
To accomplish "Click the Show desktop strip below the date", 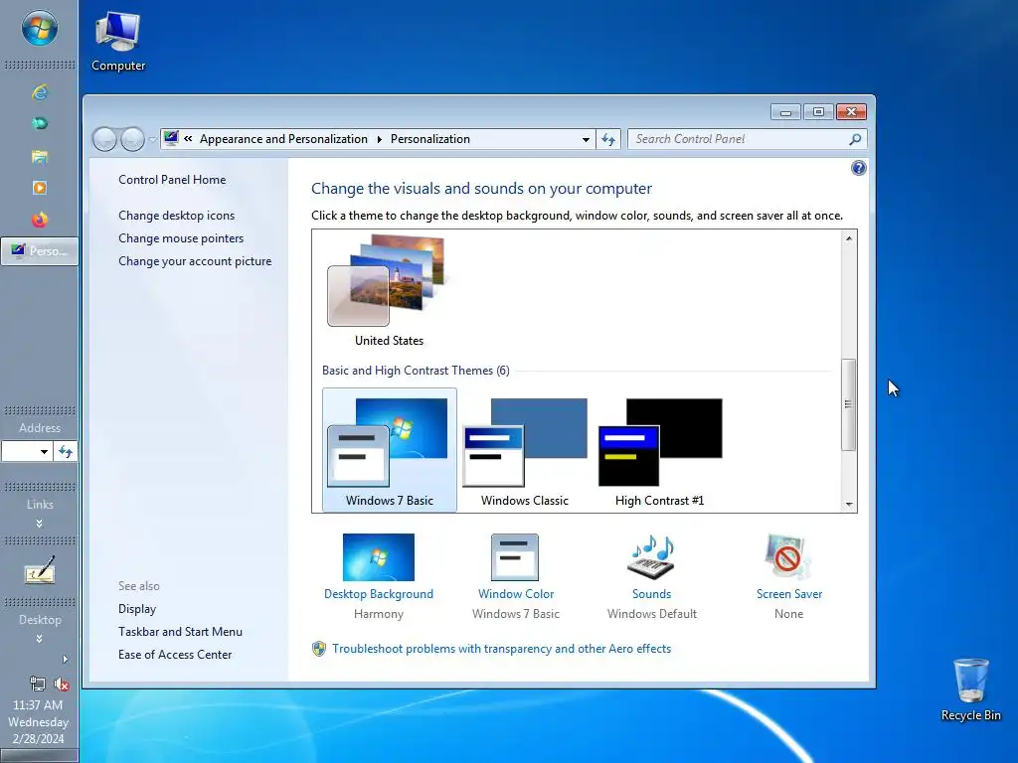I will click(39, 756).
